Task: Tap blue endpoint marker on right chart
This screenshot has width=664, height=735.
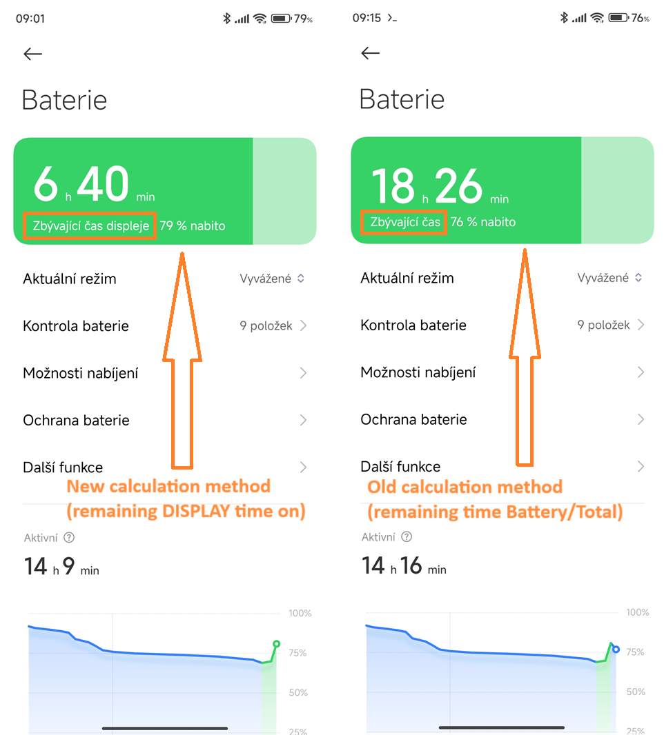Action: click(616, 650)
